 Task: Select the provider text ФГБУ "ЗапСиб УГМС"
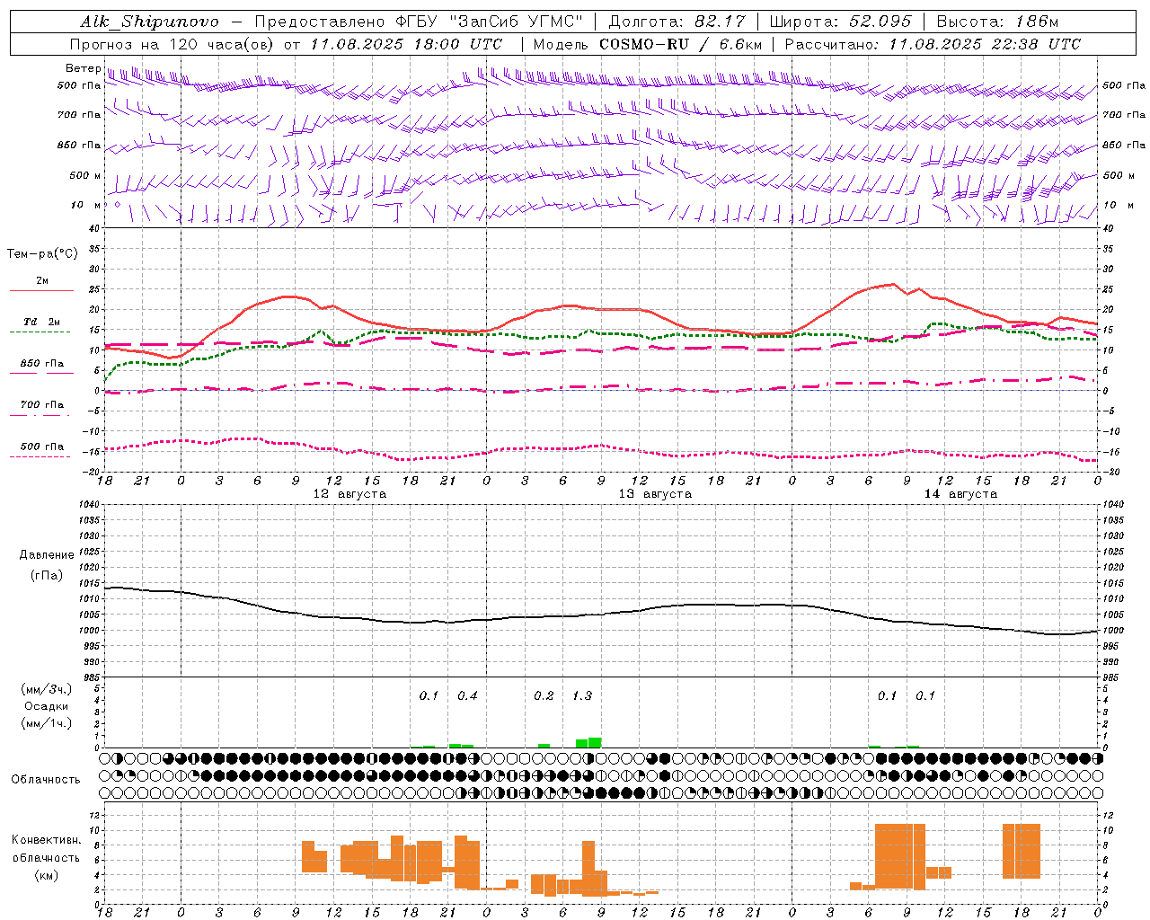[490, 22]
